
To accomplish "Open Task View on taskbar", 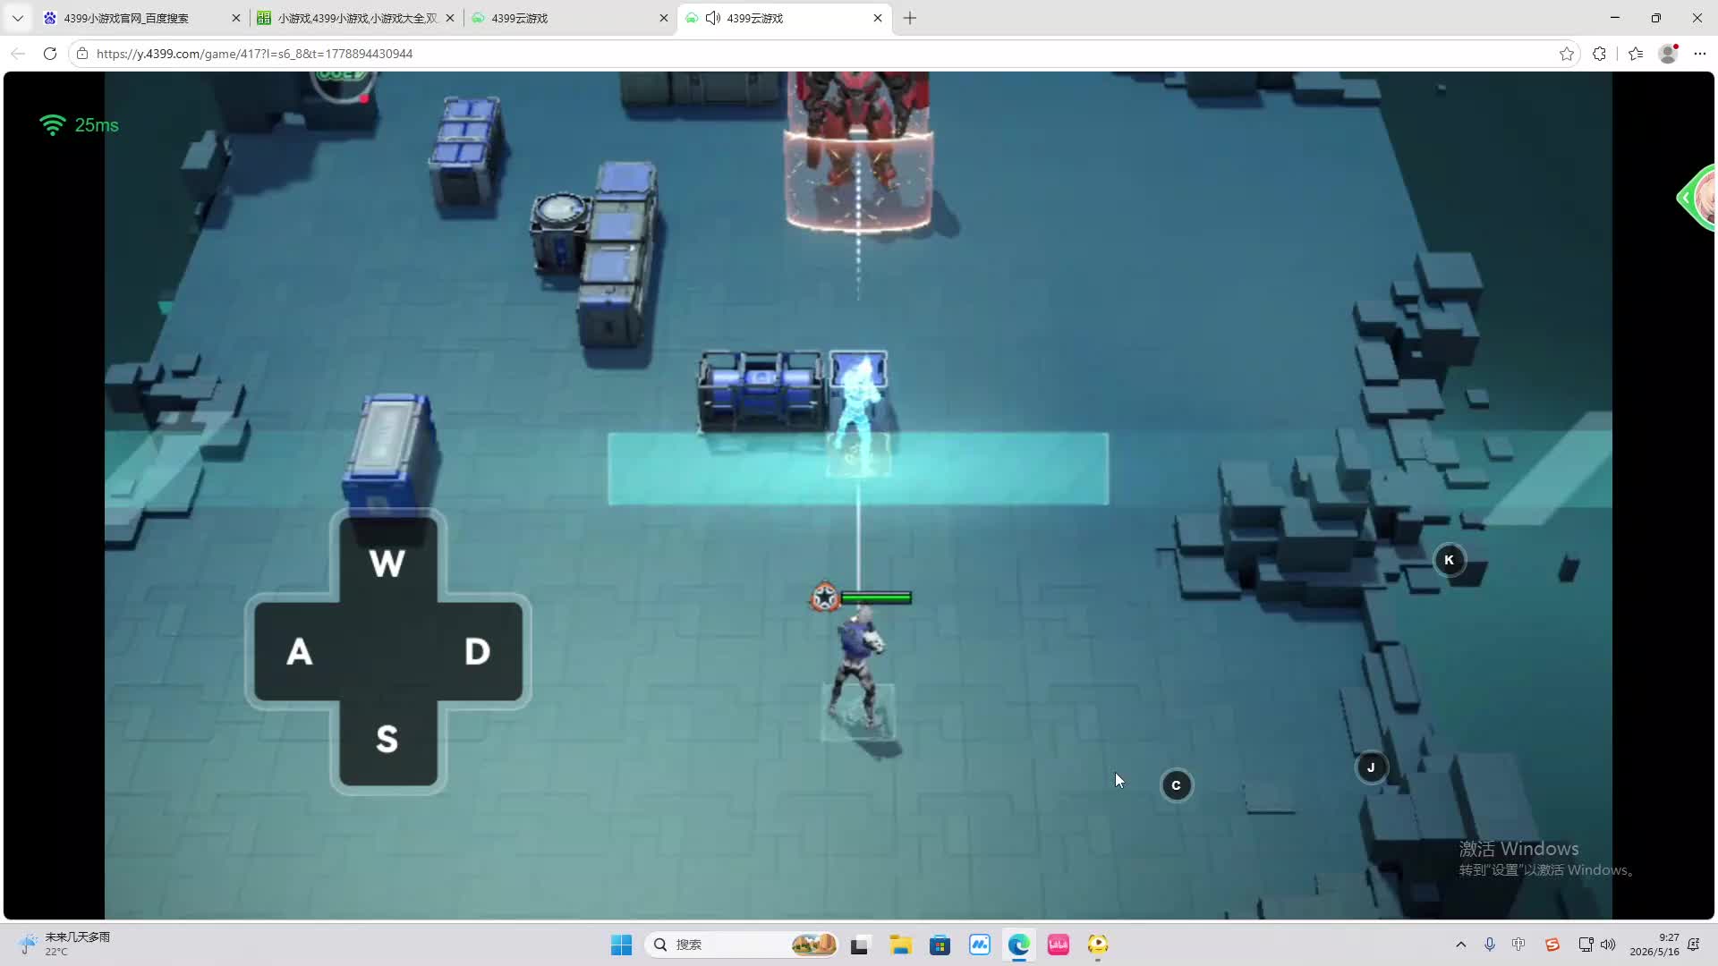I will point(860,945).
